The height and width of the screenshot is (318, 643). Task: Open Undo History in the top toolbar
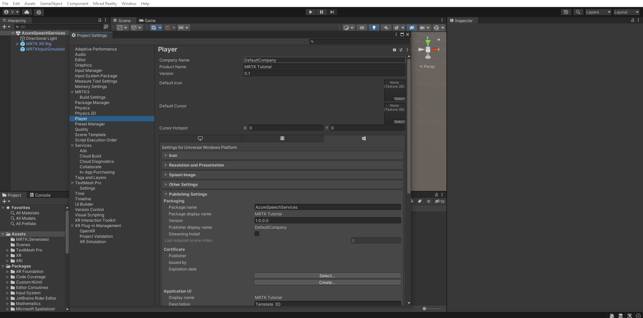pos(566,12)
